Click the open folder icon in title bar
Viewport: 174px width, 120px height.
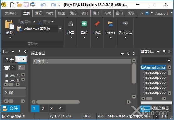pos(19,5)
